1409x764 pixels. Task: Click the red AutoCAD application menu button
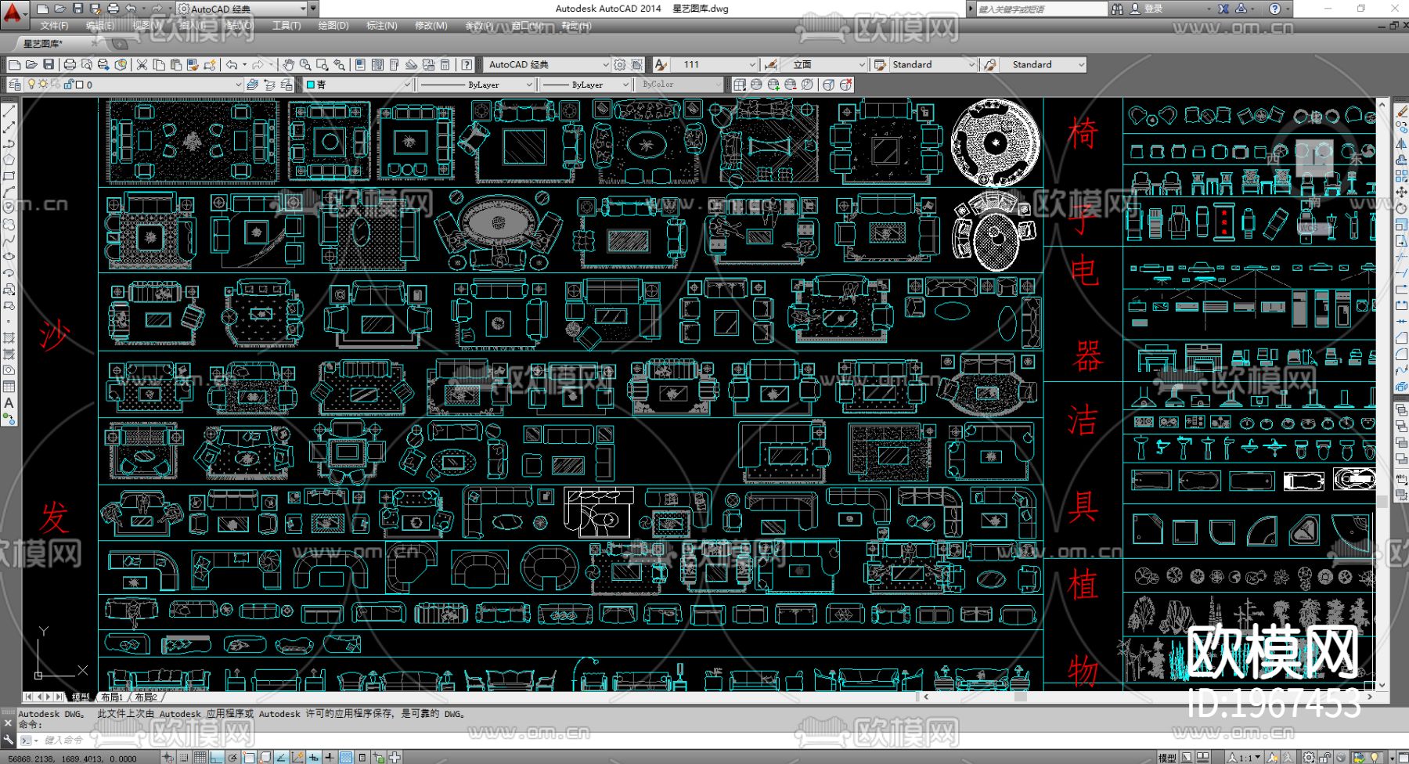(14, 11)
